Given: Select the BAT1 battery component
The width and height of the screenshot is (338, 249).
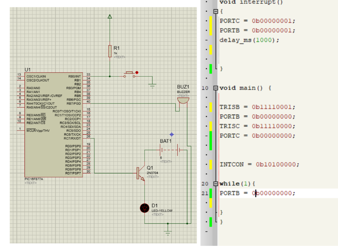Looking at the screenshot, I should [x=170, y=150].
